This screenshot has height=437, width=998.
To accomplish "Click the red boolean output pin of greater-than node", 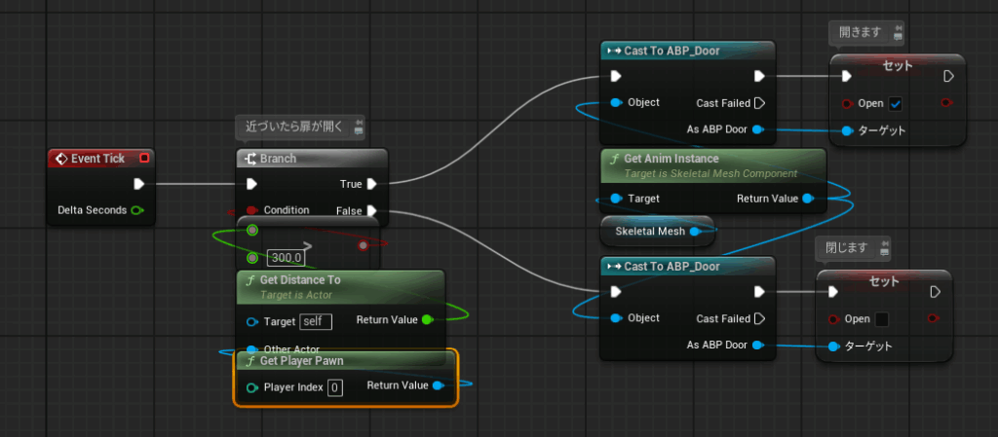I will (364, 244).
